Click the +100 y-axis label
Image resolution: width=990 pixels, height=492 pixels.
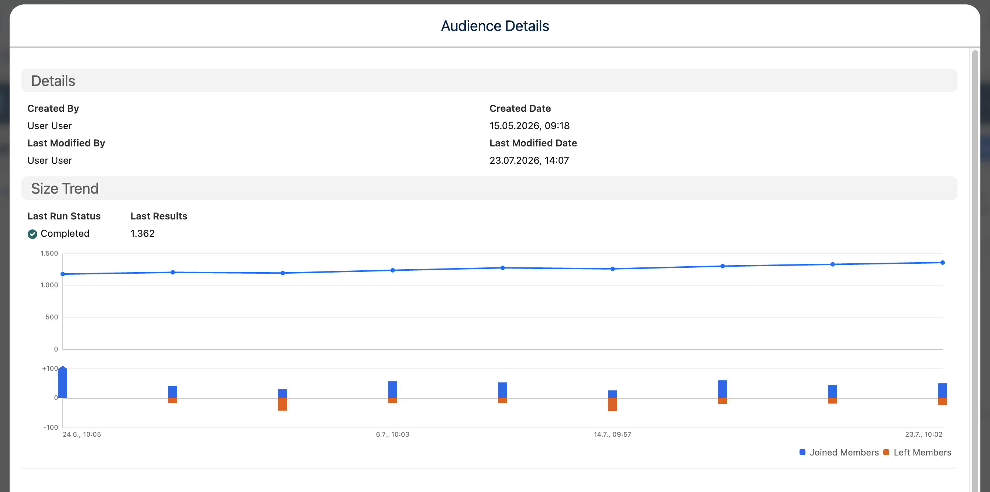pyautogui.click(x=50, y=369)
